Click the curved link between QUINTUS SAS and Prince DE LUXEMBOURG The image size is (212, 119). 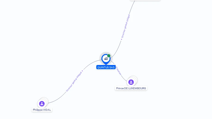124,79
